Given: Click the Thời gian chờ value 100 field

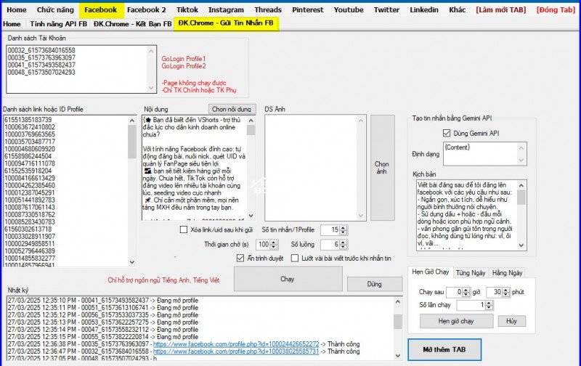Looking at the screenshot, I should pyautogui.click(x=263, y=245).
